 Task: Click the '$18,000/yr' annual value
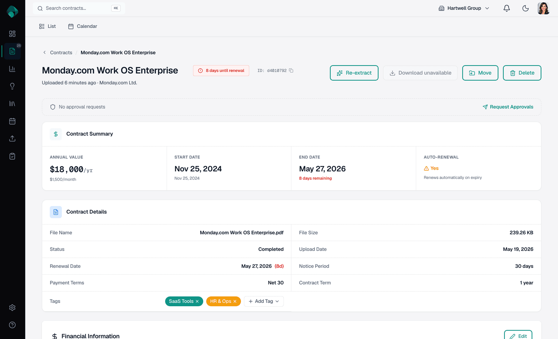(x=71, y=169)
